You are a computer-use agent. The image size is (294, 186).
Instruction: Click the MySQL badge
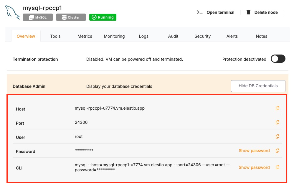(x=38, y=17)
